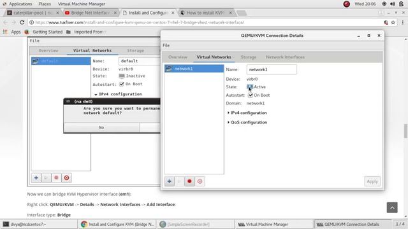
Task: Click the webpage vertical scrollbar thumb
Action: point(405,131)
